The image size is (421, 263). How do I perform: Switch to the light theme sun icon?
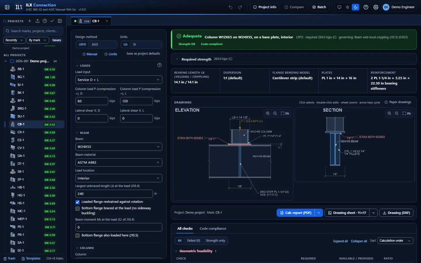[347, 7]
